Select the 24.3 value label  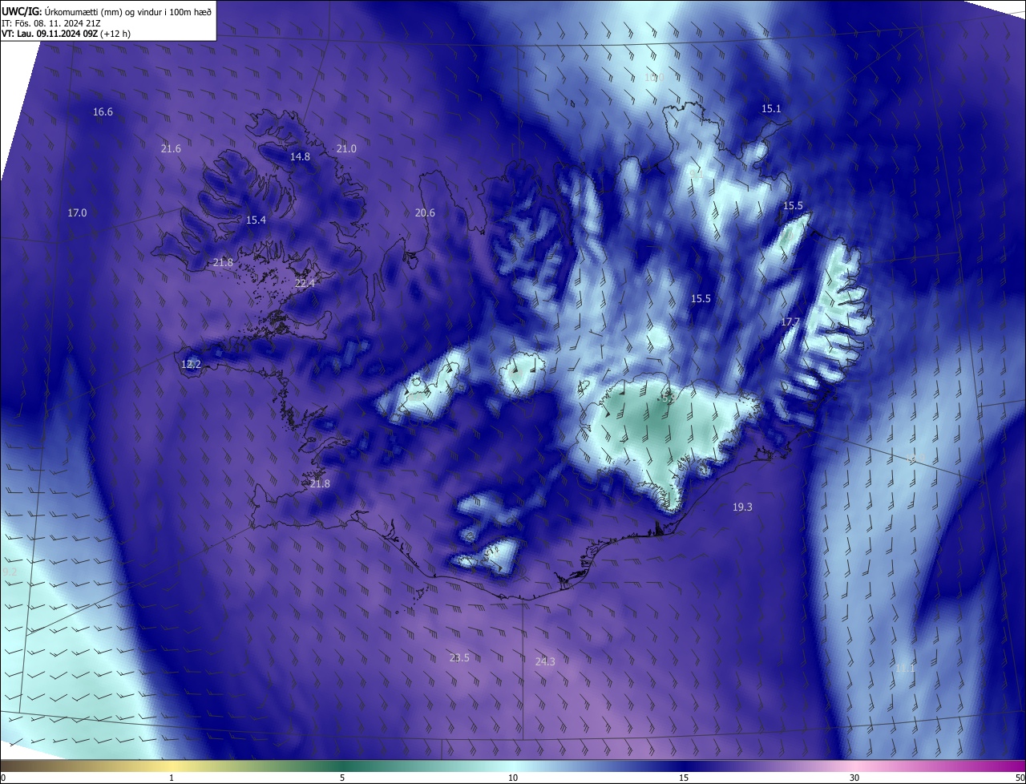coord(545,662)
